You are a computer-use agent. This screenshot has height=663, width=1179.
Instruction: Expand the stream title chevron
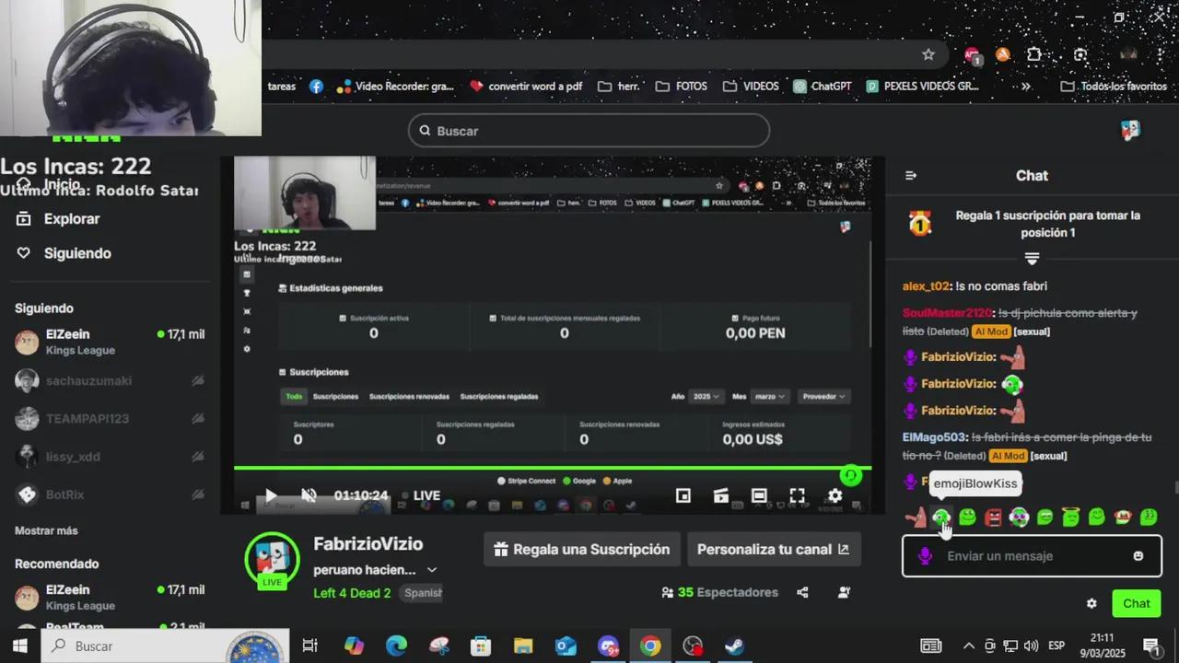tap(432, 570)
